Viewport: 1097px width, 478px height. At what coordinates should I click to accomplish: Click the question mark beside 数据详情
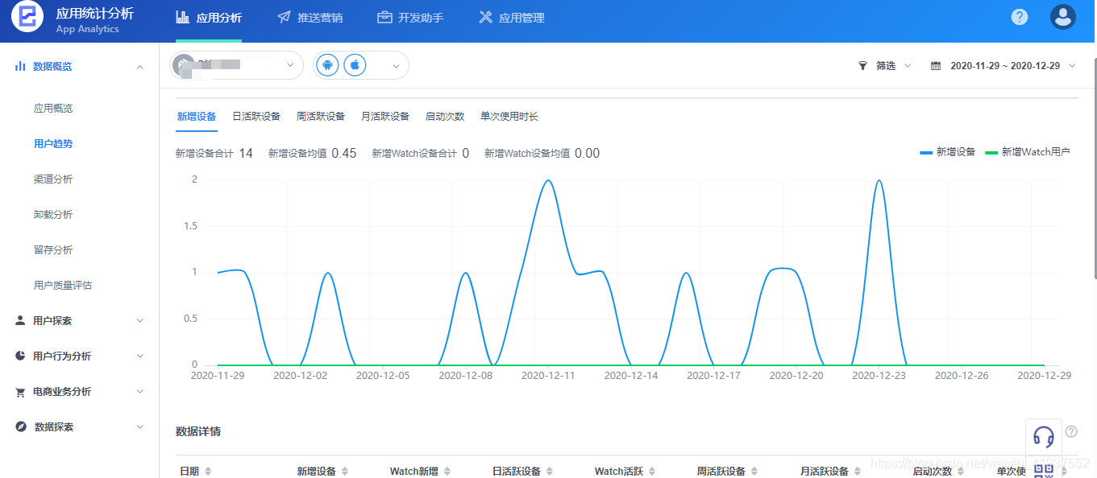click(x=1071, y=431)
